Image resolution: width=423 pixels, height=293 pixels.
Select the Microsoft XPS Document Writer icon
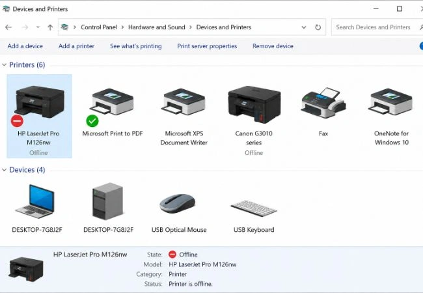tap(184, 102)
